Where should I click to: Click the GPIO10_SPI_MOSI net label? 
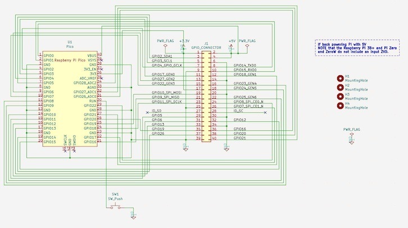coord(166,93)
